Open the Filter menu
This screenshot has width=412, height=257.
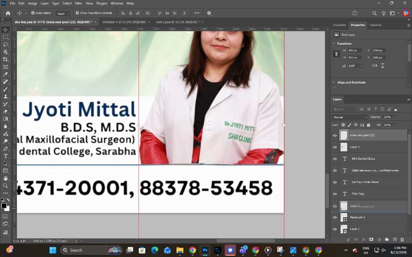click(78, 4)
